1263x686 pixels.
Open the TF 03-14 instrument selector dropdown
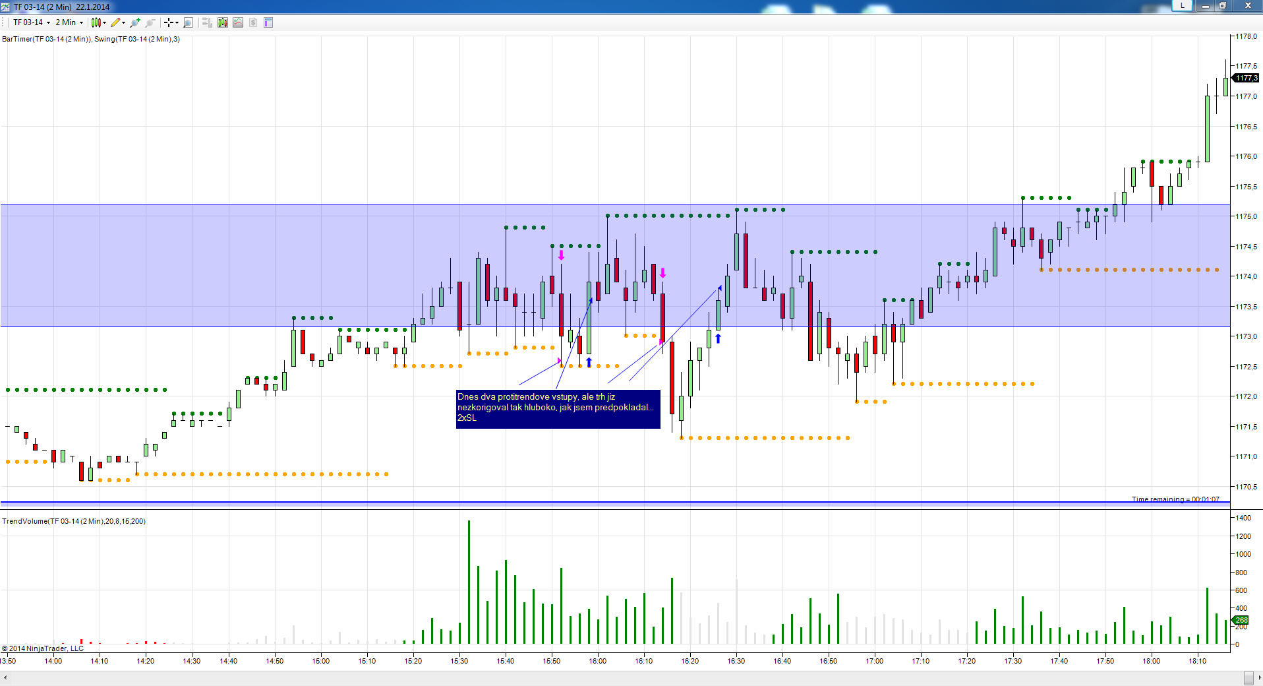click(32, 22)
